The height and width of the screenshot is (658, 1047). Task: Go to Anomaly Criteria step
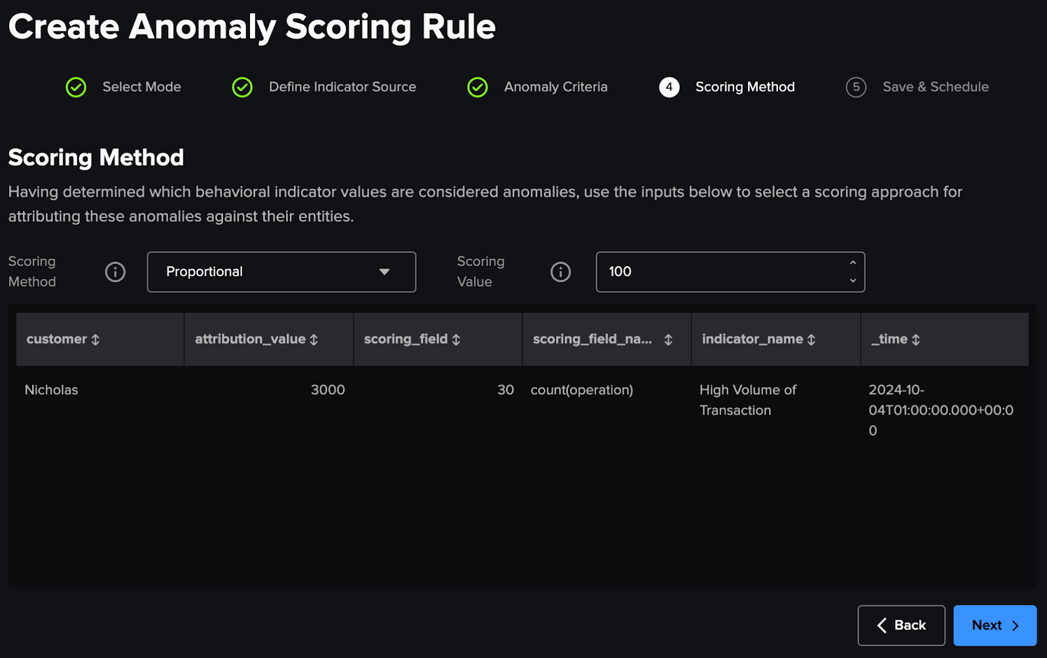pyautogui.click(x=555, y=87)
